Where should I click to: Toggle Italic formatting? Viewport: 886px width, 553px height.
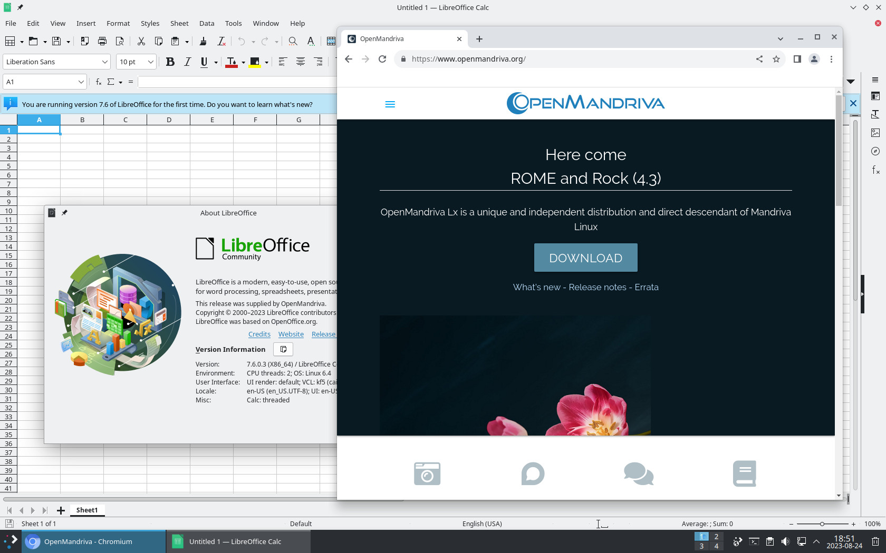(x=187, y=62)
